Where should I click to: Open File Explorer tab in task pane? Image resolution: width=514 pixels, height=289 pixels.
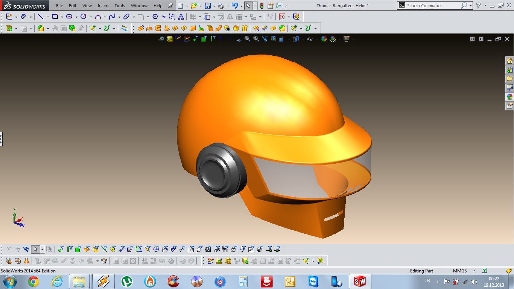click(x=509, y=79)
